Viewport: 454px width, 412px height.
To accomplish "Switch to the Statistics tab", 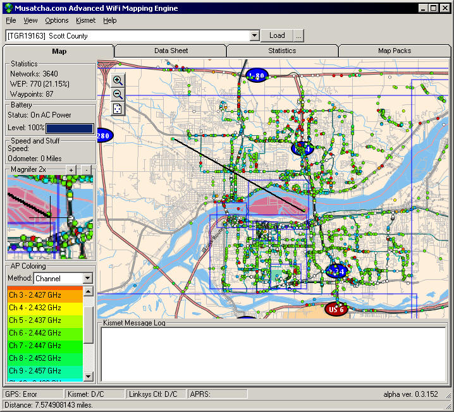I will (x=282, y=51).
